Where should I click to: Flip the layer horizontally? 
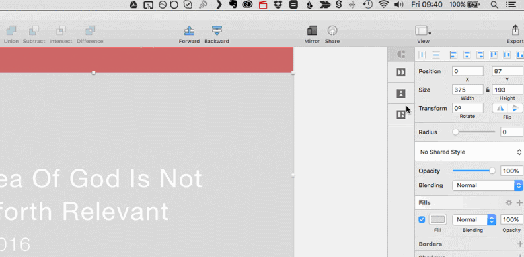coord(500,108)
